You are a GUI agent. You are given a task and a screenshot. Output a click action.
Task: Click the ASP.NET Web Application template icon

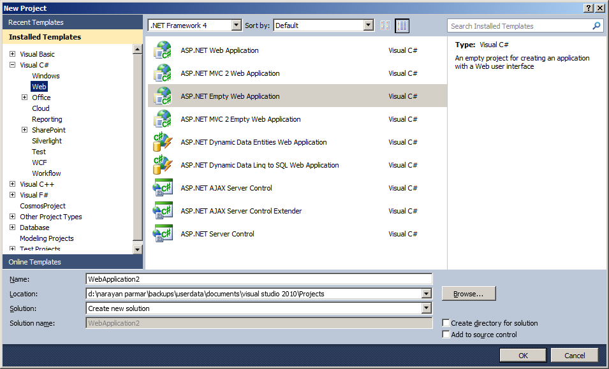coord(163,50)
